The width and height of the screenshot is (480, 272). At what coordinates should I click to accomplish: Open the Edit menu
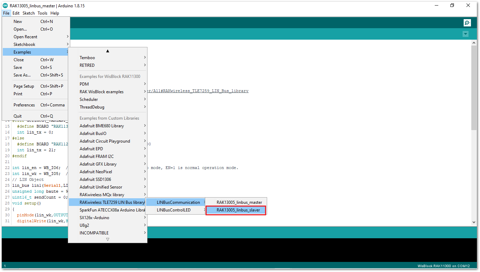(x=16, y=13)
